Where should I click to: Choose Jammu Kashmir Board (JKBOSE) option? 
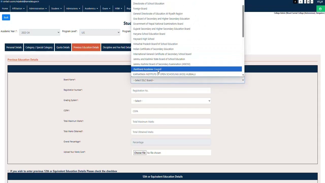tap(186, 64)
